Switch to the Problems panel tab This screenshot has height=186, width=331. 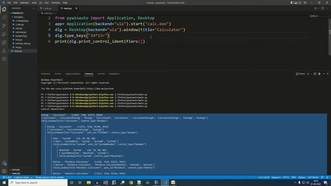point(46,74)
